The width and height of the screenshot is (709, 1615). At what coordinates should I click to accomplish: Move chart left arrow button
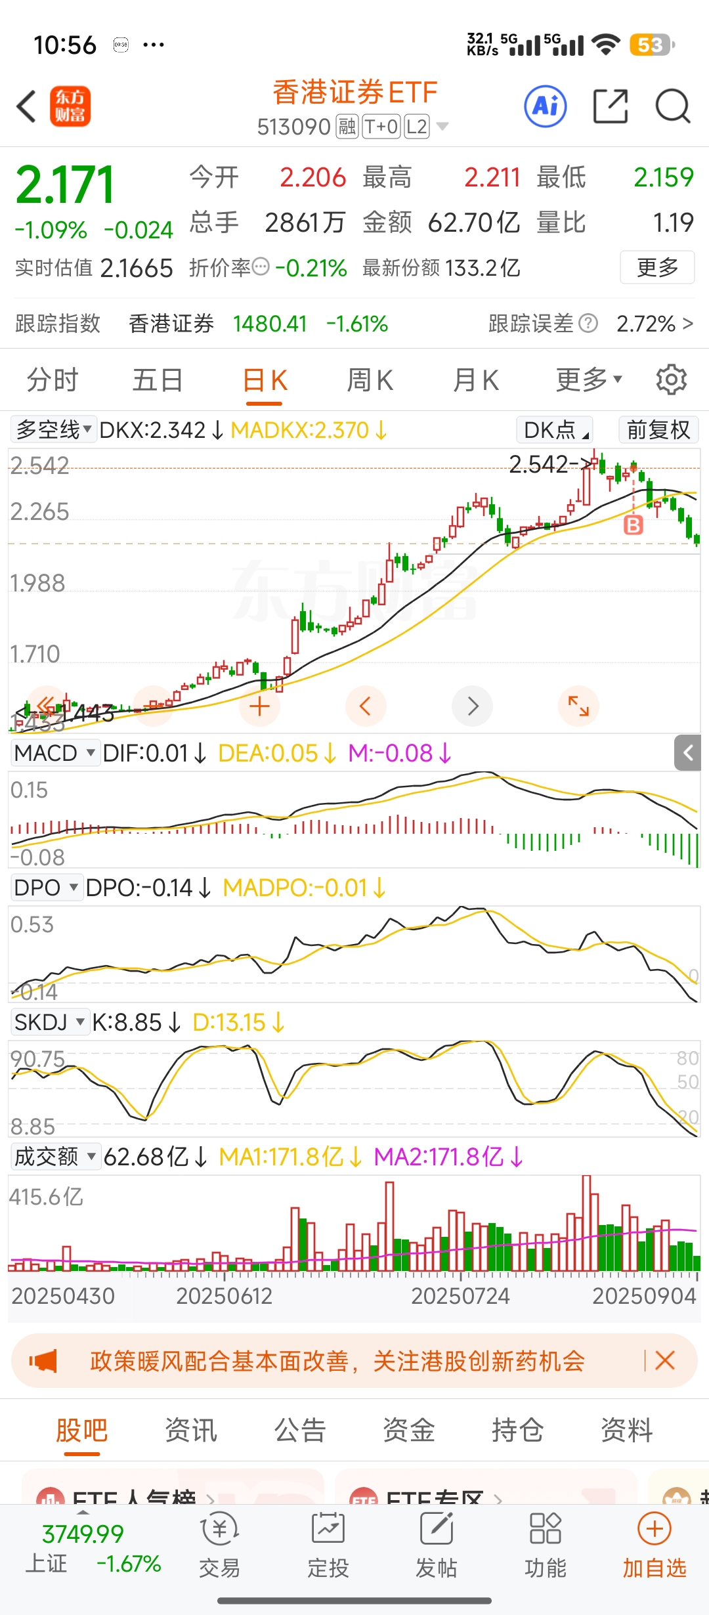pyautogui.click(x=366, y=706)
